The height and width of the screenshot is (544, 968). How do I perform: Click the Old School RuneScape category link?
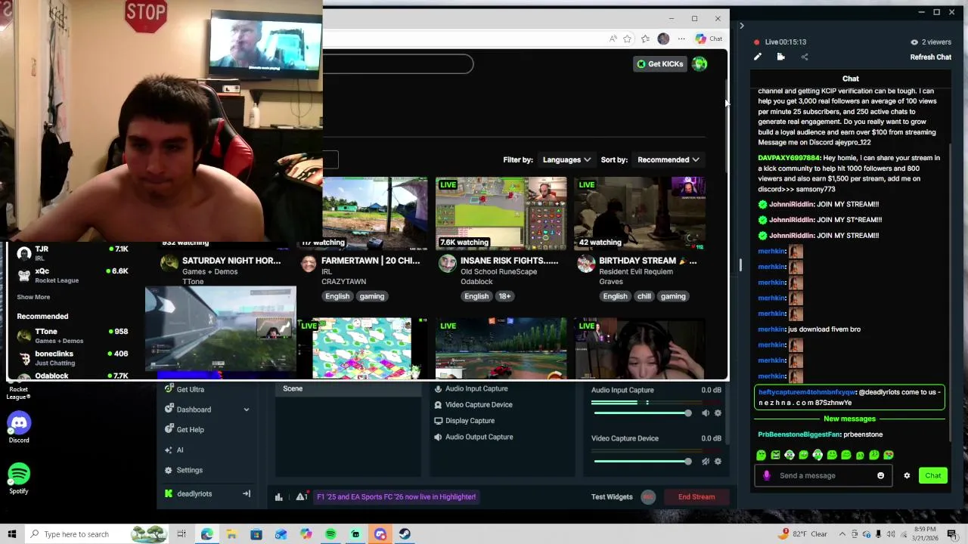(x=498, y=272)
